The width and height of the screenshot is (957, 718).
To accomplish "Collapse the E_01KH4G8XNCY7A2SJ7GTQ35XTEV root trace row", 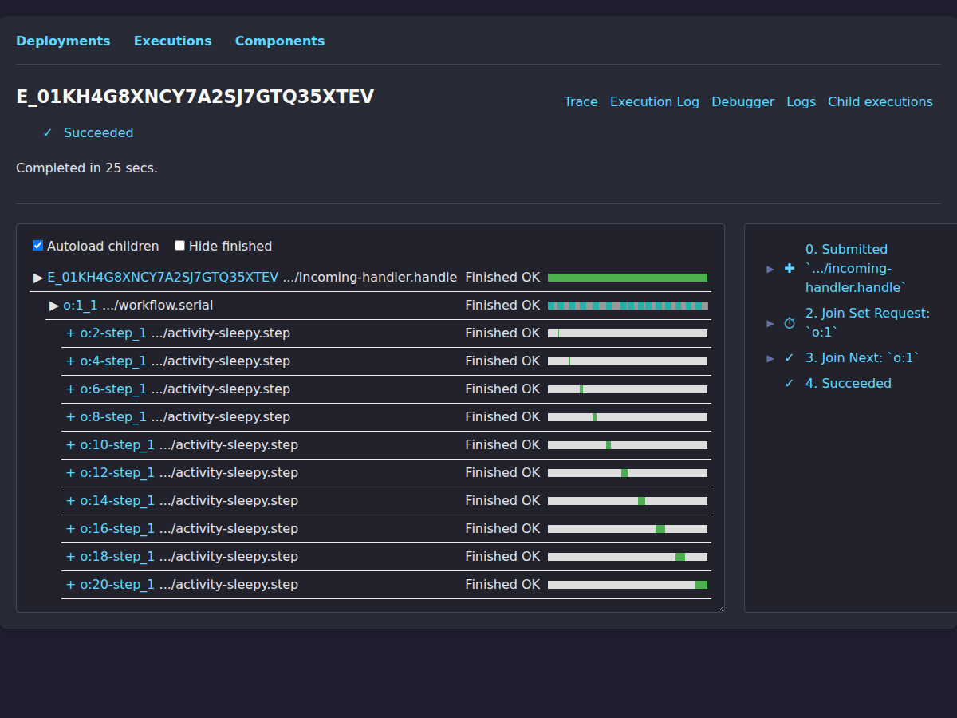I will (x=38, y=278).
